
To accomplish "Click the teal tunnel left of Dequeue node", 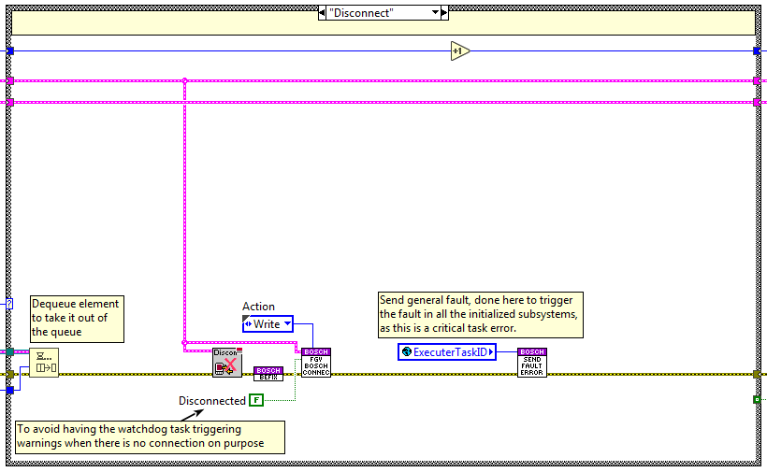I will 9,351.
